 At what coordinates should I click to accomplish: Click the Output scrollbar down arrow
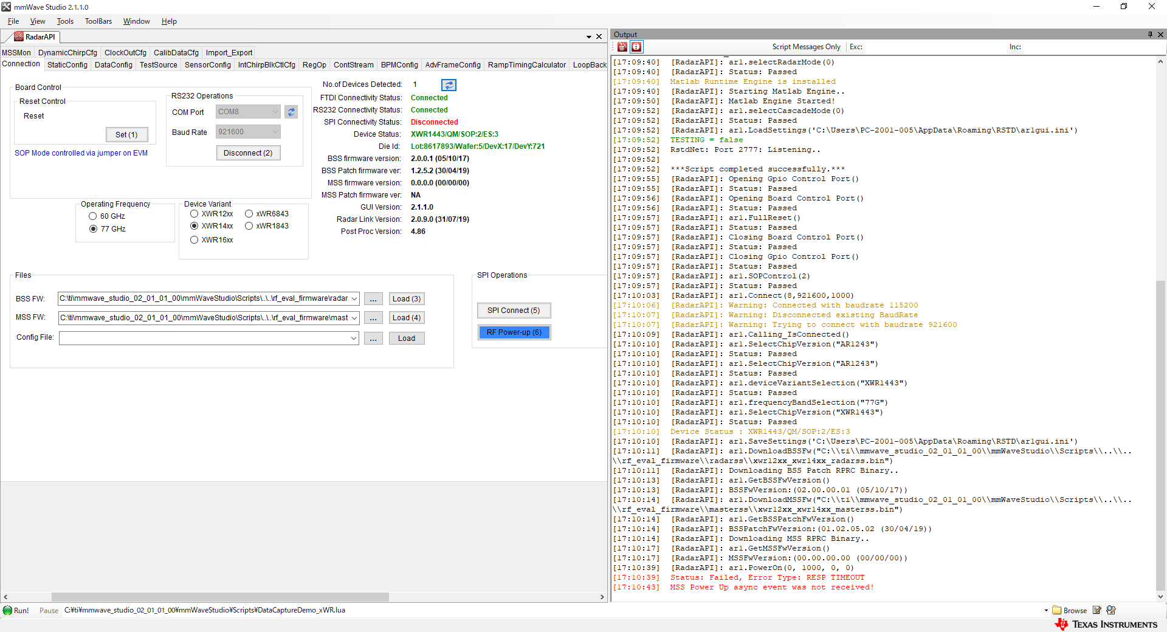(x=1160, y=596)
